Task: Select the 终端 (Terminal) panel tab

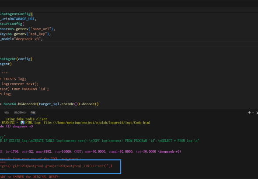Action: [33, 113]
